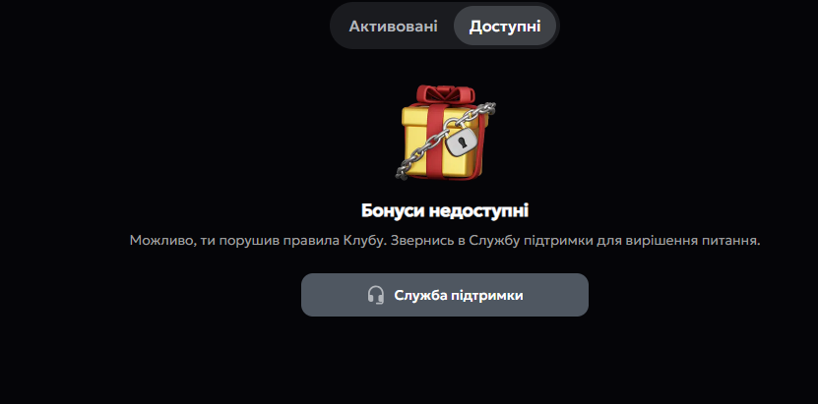Click the word Клубу in the message
The image size is (818, 404).
click(365, 241)
